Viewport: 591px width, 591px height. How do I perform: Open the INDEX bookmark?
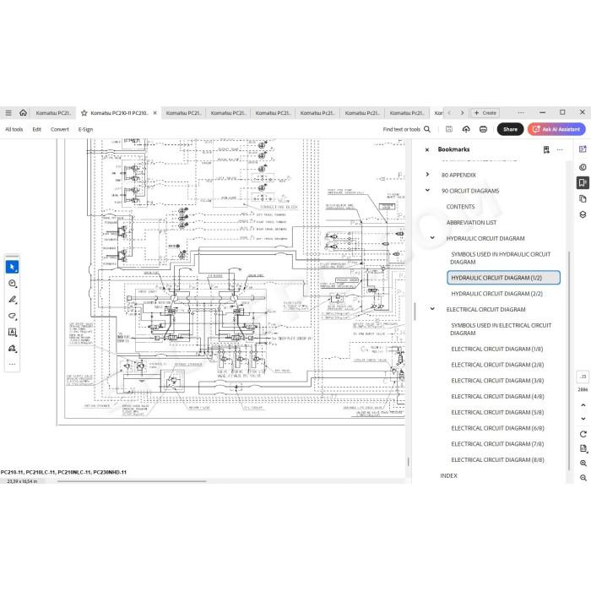(x=448, y=475)
